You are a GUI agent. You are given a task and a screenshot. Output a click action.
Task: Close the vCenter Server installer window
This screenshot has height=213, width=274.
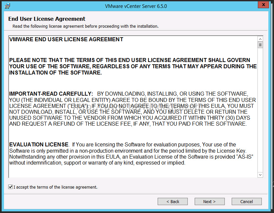coord(263,5)
